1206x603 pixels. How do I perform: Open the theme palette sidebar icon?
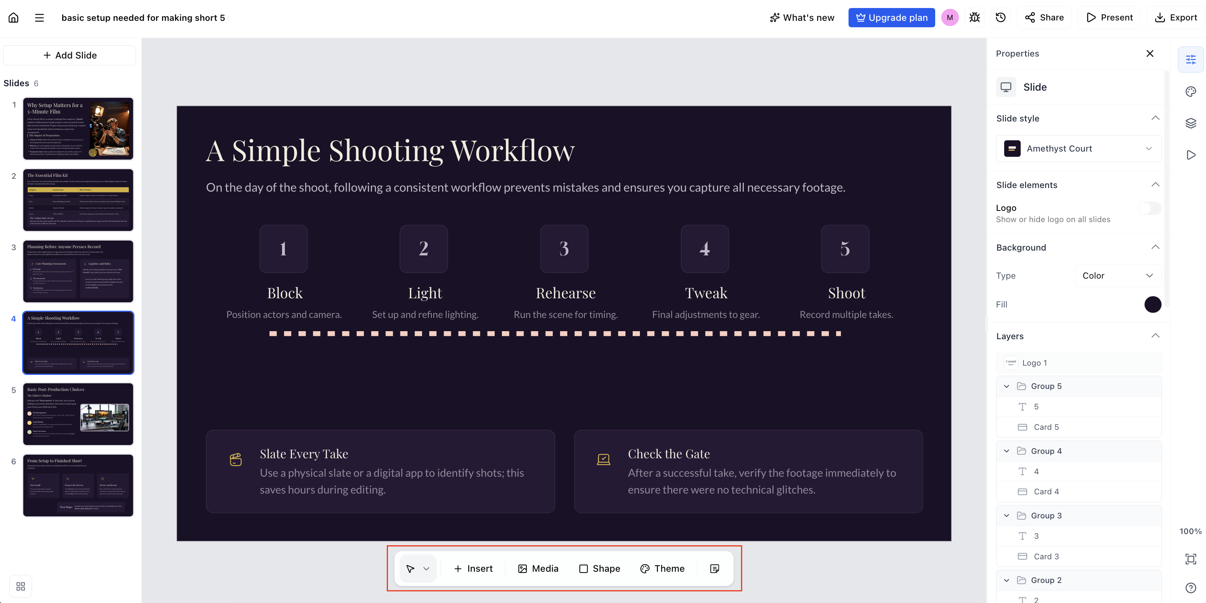(1190, 92)
